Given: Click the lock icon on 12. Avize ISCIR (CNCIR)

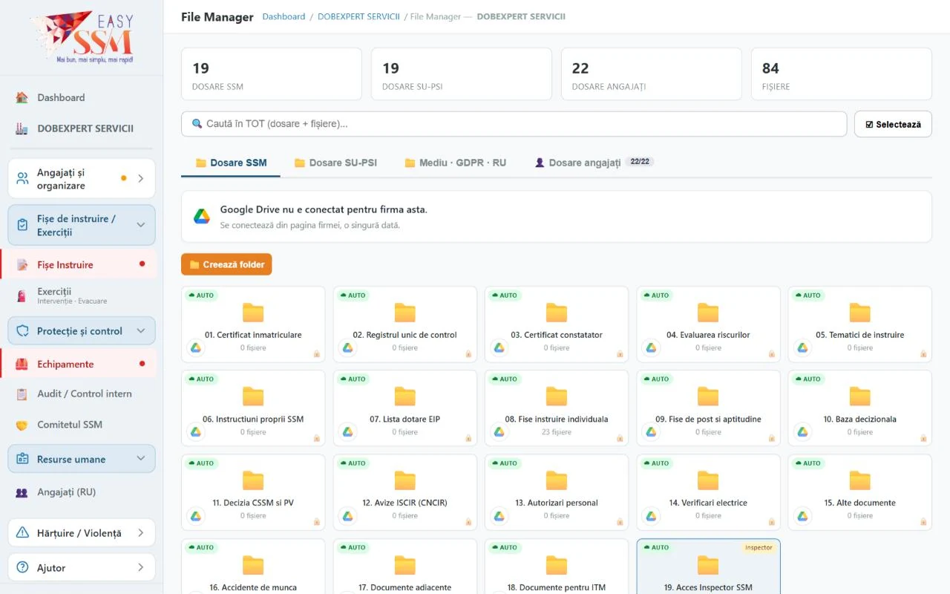Looking at the screenshot, I should click(x=468, y=522).
